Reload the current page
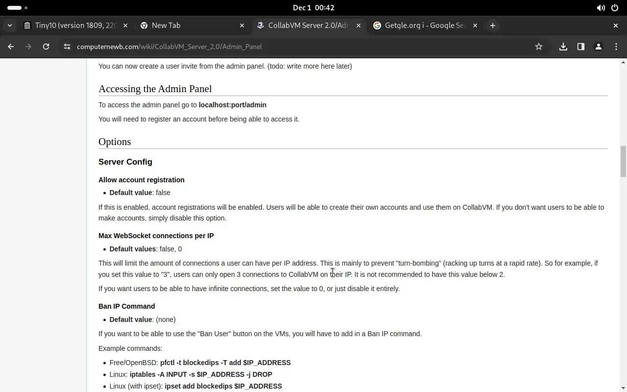Image resolution: width=627 pixels, height=392 pixels. (46, 47)
